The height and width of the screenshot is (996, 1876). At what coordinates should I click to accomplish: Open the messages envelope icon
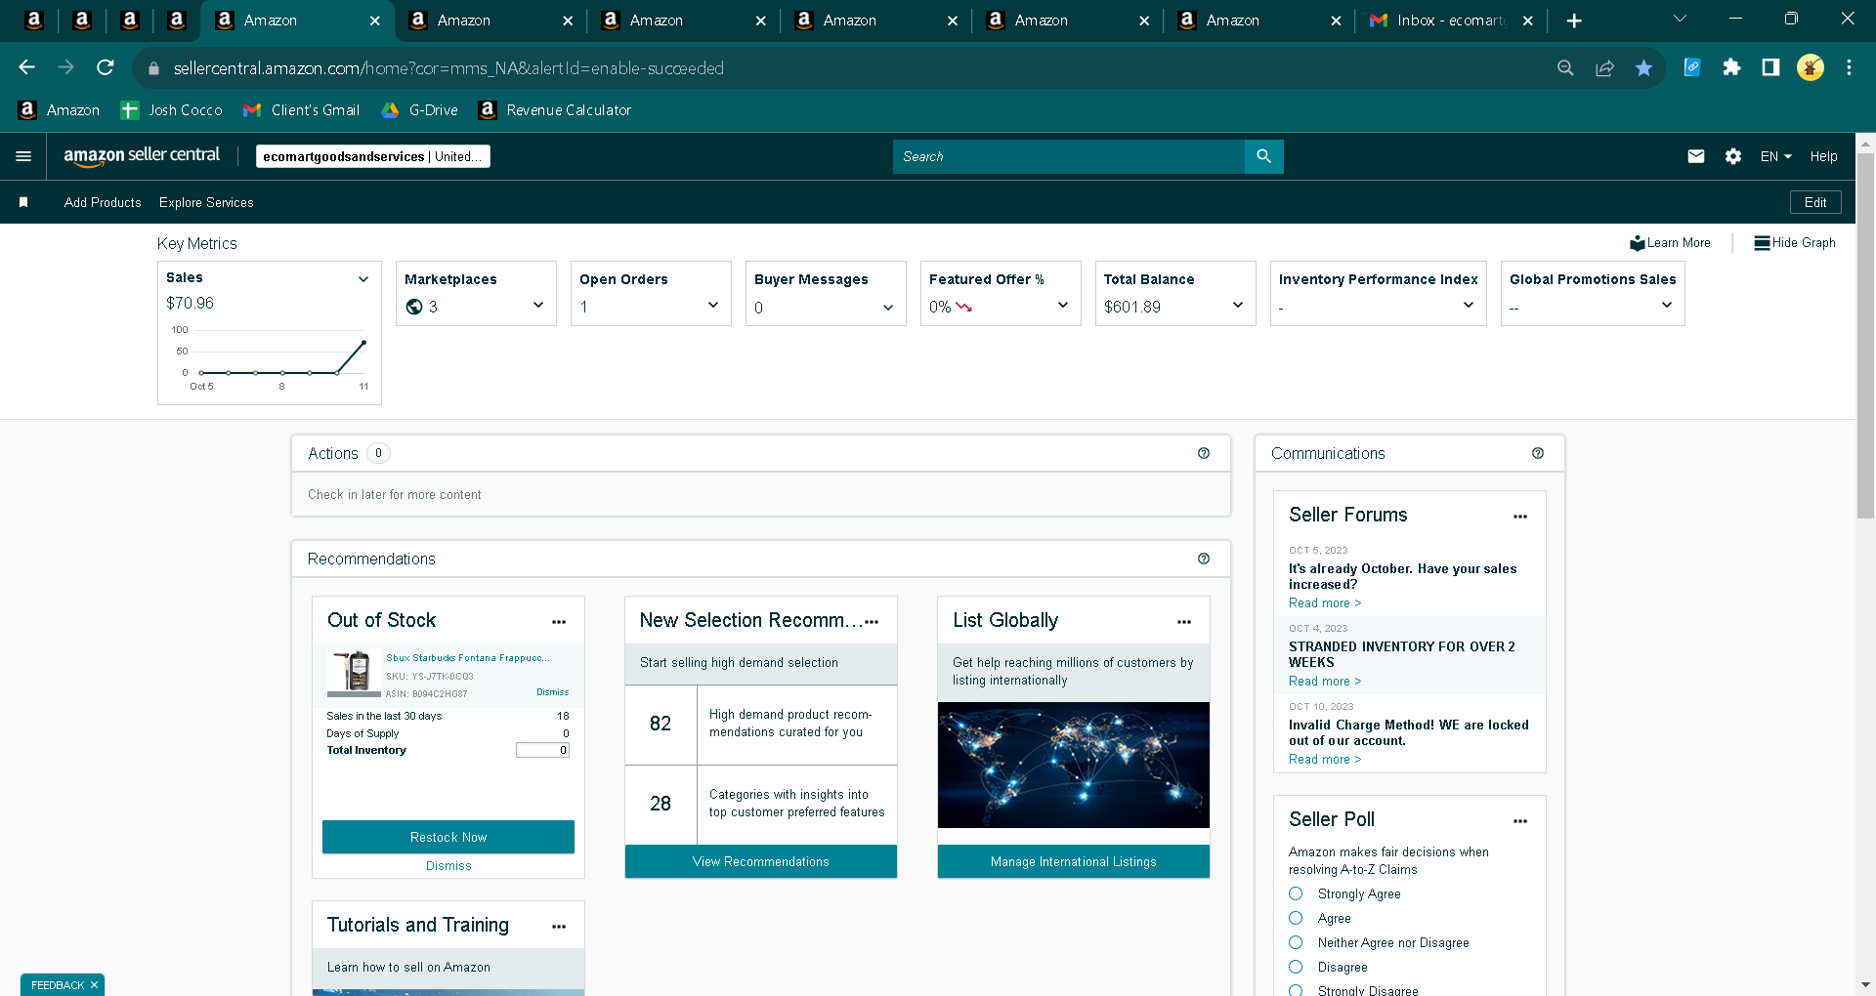pyautogui.click(x=1695, y=156)
